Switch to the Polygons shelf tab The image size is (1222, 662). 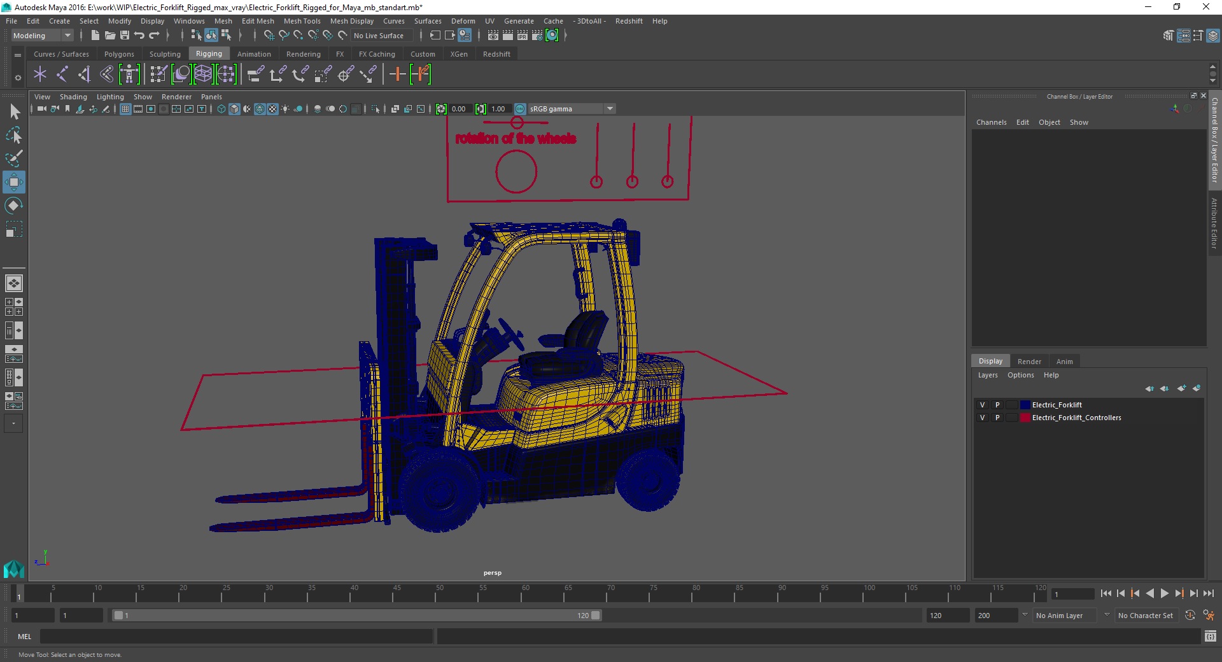pyautogui.click(x=119, y=54)
